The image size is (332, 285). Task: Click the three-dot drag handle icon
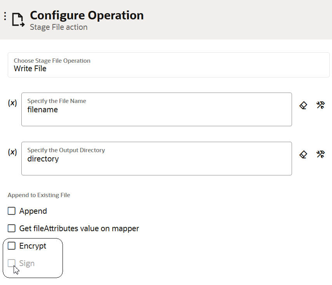[x=5, y=16]
